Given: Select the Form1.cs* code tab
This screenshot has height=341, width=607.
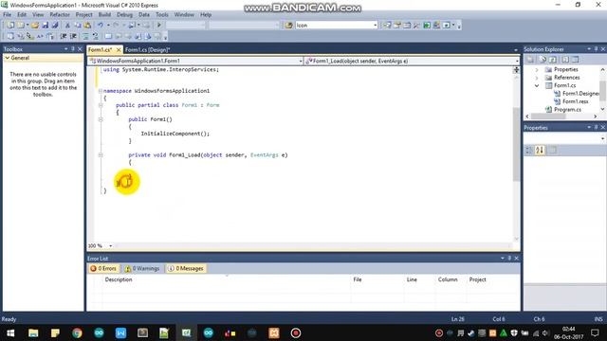Looking at the screenshot, I should tap(101, 49).
